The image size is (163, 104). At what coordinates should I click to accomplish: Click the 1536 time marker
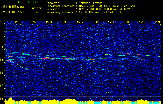point(95,22)
